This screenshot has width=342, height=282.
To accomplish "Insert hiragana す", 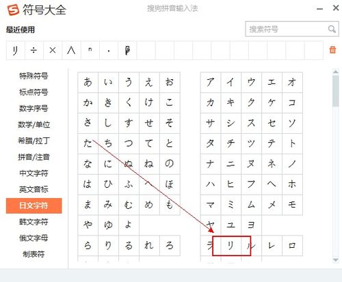I will click(x=129, y=123).
